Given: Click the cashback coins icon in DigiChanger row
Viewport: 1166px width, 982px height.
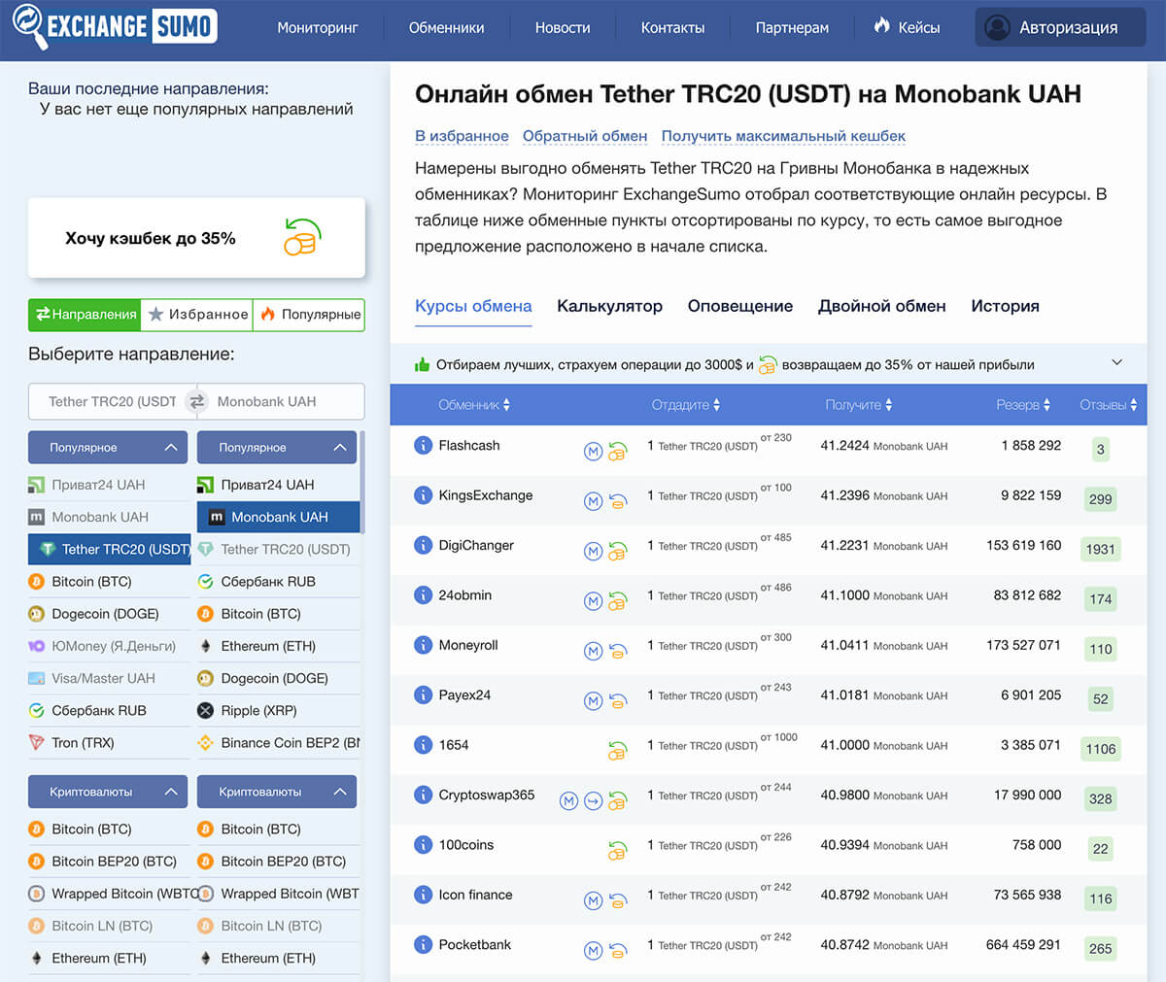Looking at the screenshot, I should [x=617, y=551].
